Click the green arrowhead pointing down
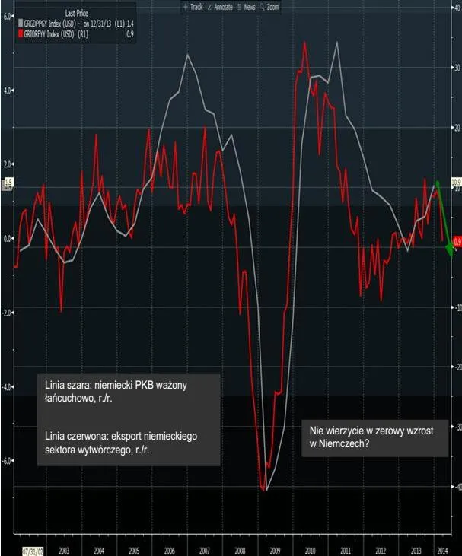The height and width of the screenshot is (556, 462). [450, 249]
